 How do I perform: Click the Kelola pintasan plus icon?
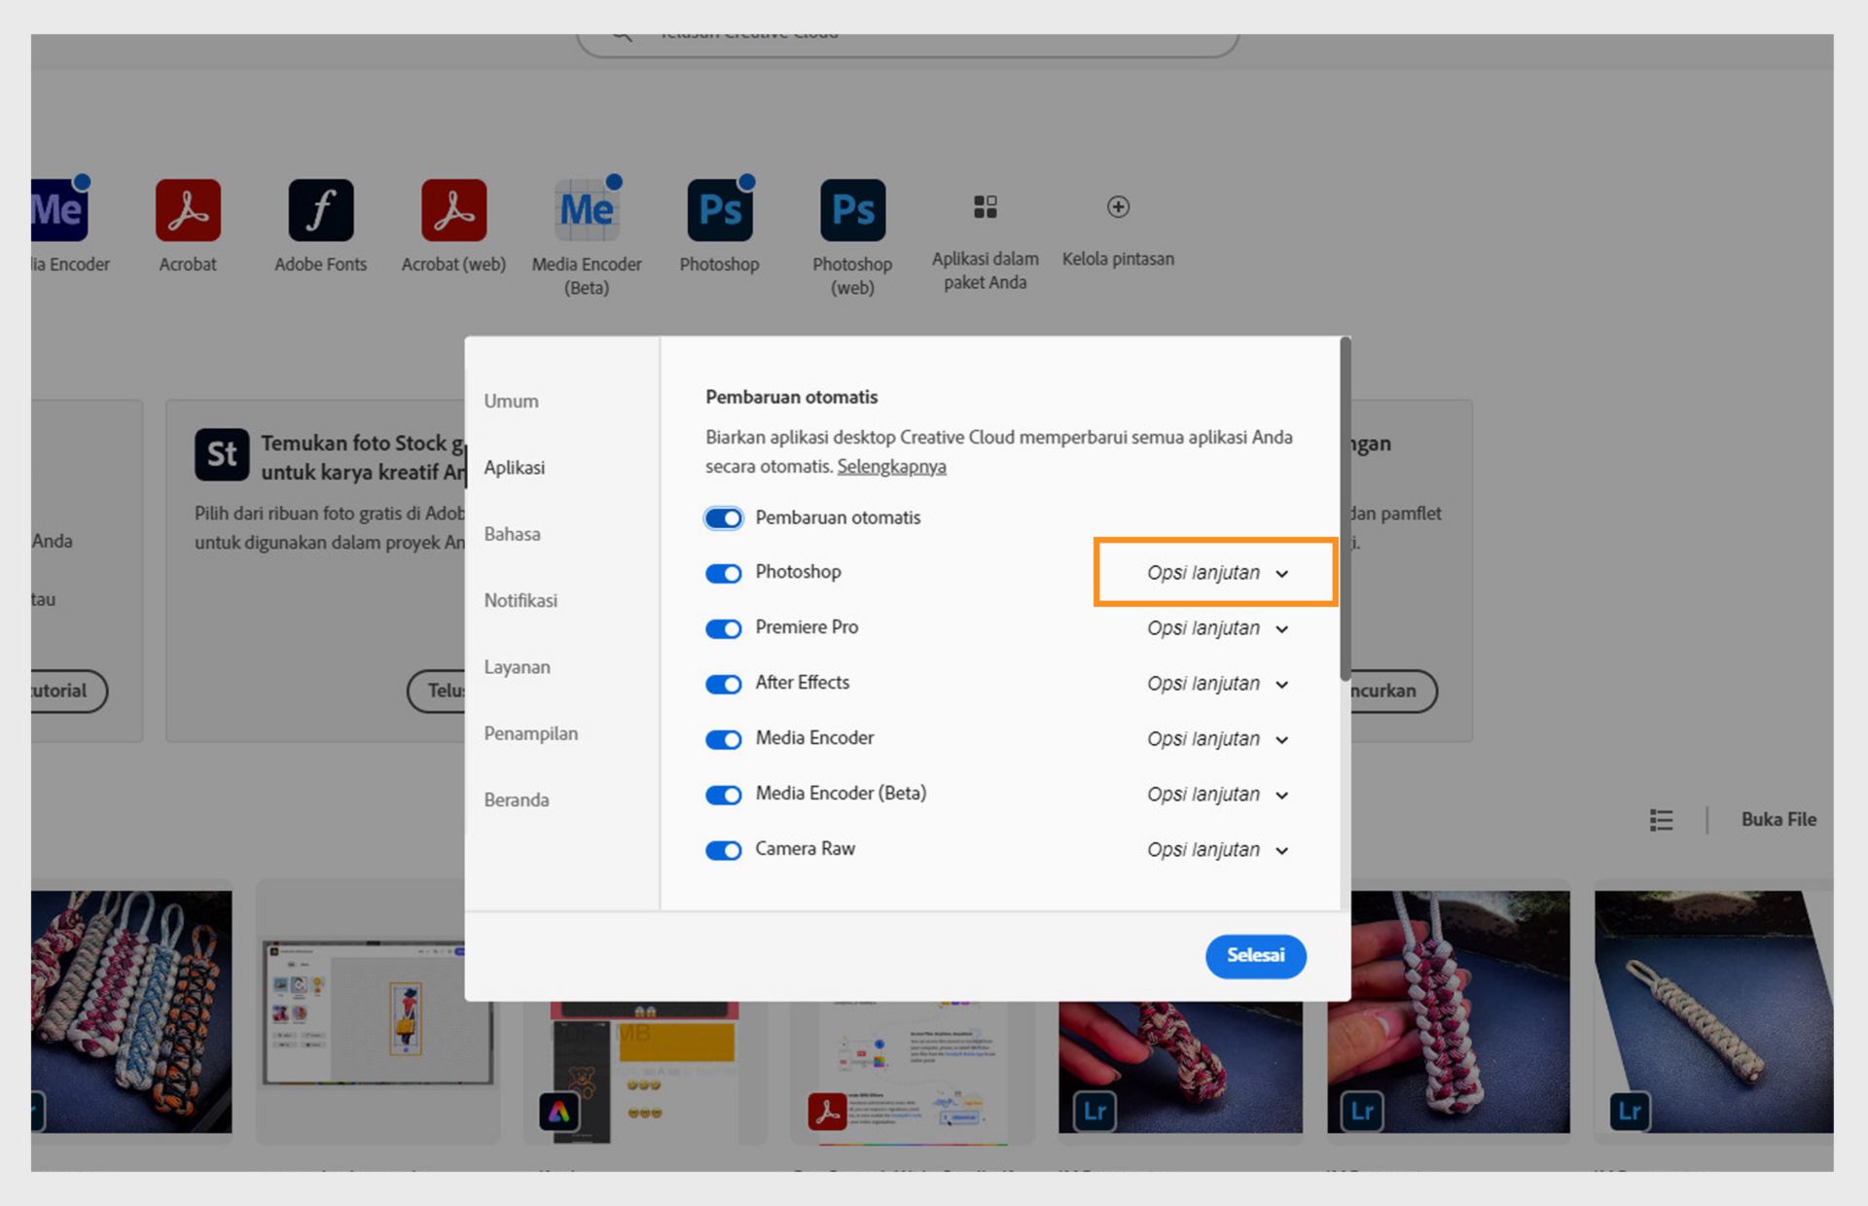coord(1118,206)
